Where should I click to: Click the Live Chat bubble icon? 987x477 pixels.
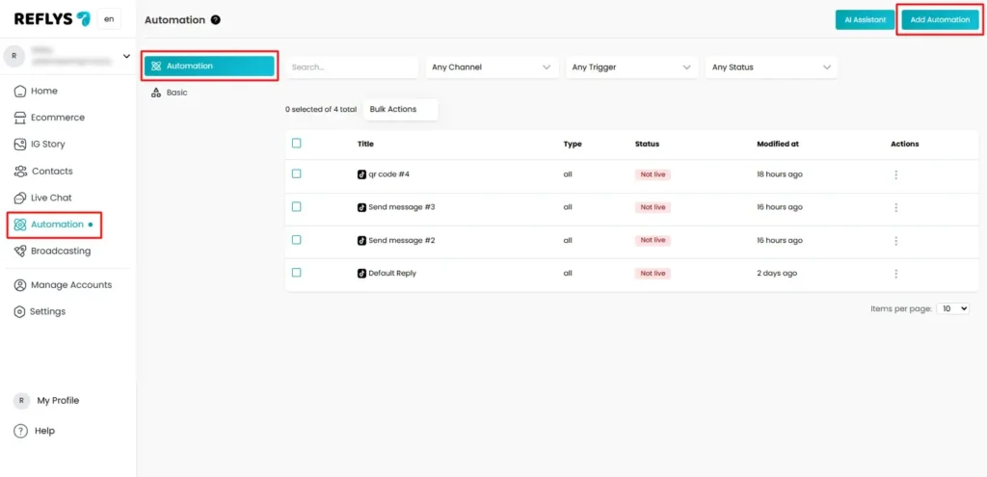click(20, 198)
